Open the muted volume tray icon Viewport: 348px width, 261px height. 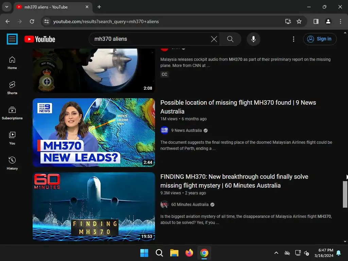pyautogui.click(x=307, y=253)
